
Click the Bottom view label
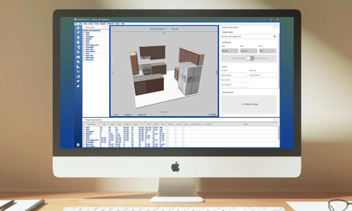click(164, 112)
